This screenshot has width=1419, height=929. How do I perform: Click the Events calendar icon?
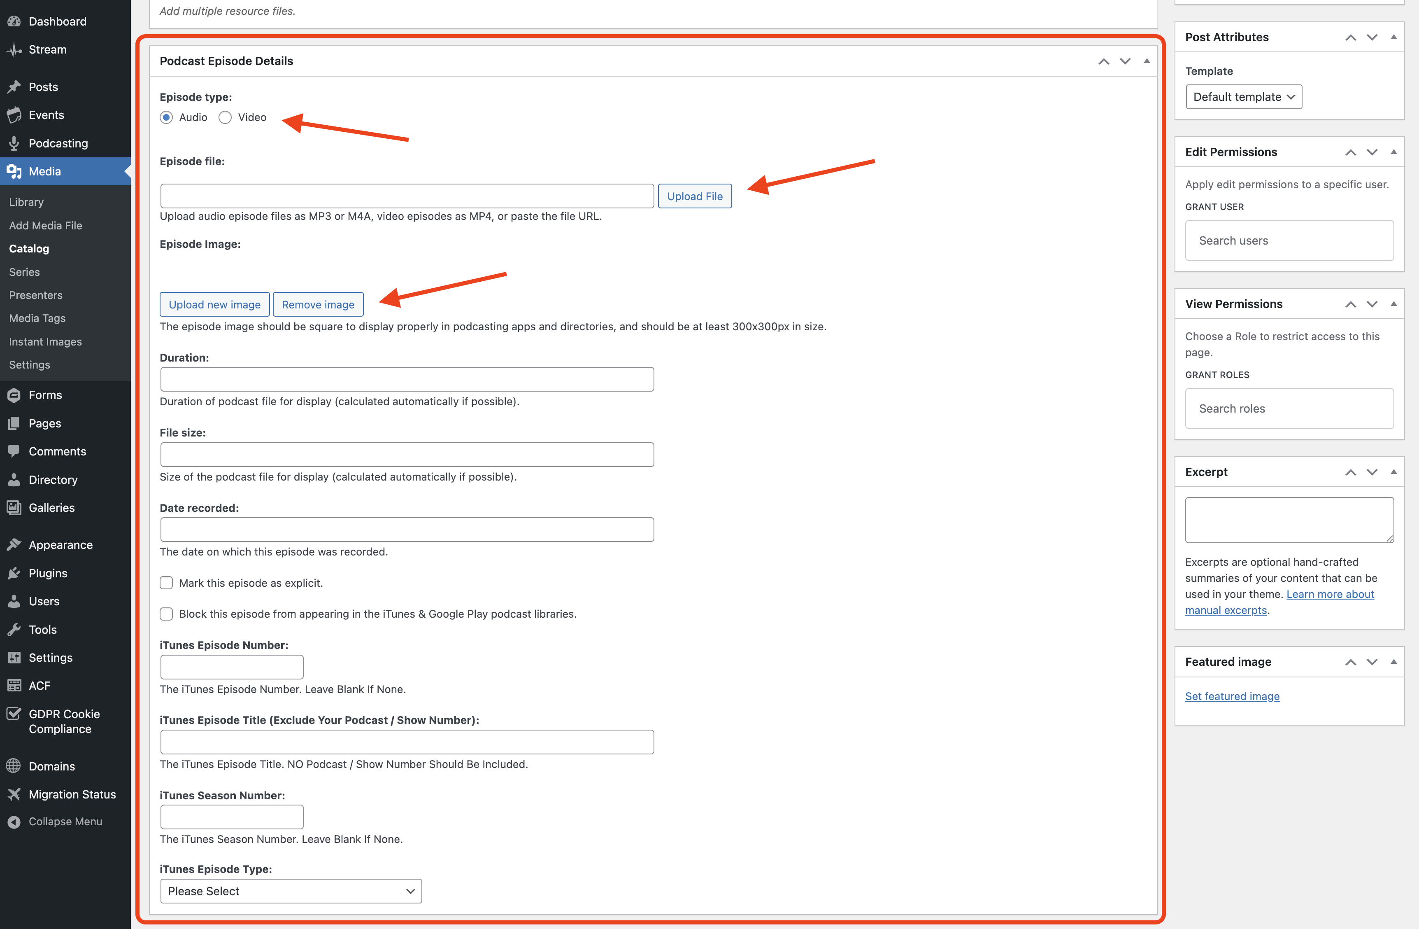pos(14,115)
